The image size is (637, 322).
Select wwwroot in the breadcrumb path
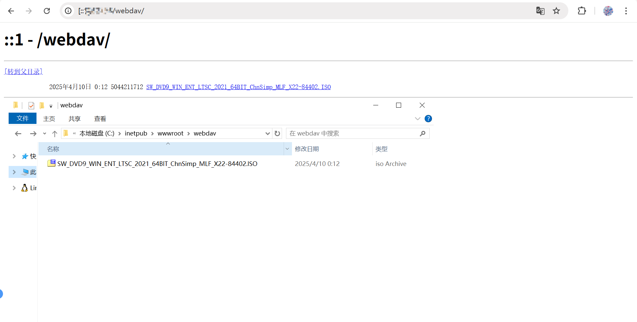coord(171,133)
